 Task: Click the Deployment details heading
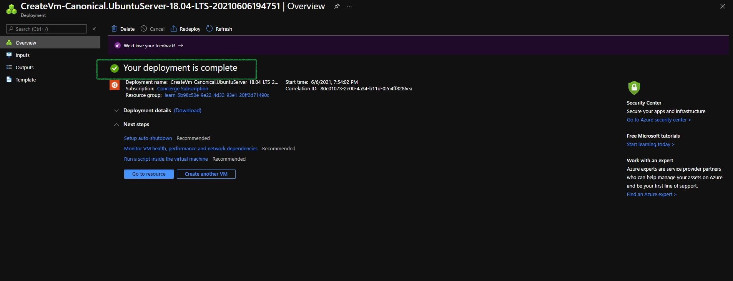point(147,110)
